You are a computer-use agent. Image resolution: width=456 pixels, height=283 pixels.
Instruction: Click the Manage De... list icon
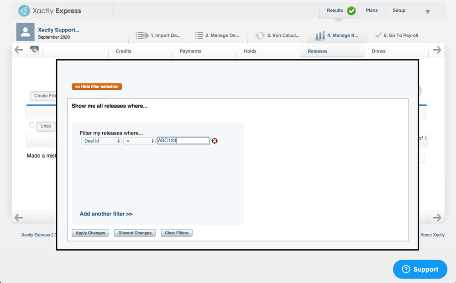[199, 36]
